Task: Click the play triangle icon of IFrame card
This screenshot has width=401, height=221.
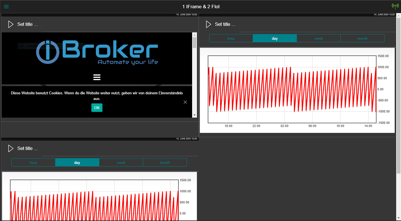Action: [x=11, y=24]
